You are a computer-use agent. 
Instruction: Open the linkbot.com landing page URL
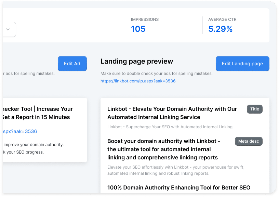tap(138, 81)
